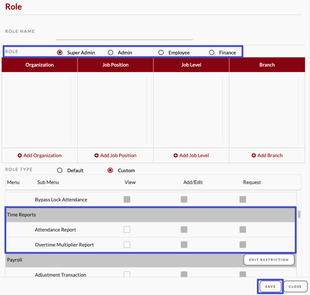Tick View checkbox for Overtime Multiplier Report
This screenshot has height=295, width=310.
click(127, 245)
